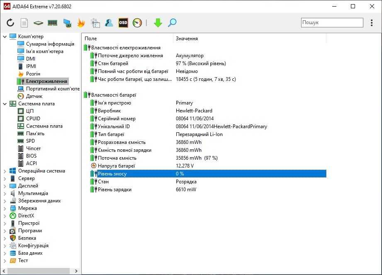Expand the DirectX node
The image size is (382, 275).
pyautogui.click(x=5, y=216)
